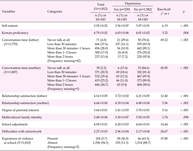Select the 'Absent' category

point(52,143)
